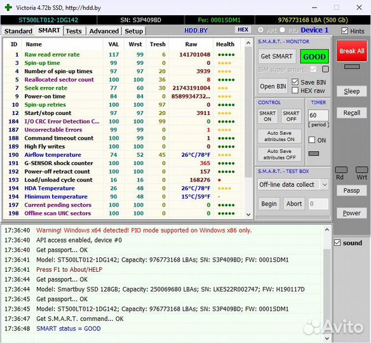Click the HEX mode button

pyautogui.click(x=243, y=30)
